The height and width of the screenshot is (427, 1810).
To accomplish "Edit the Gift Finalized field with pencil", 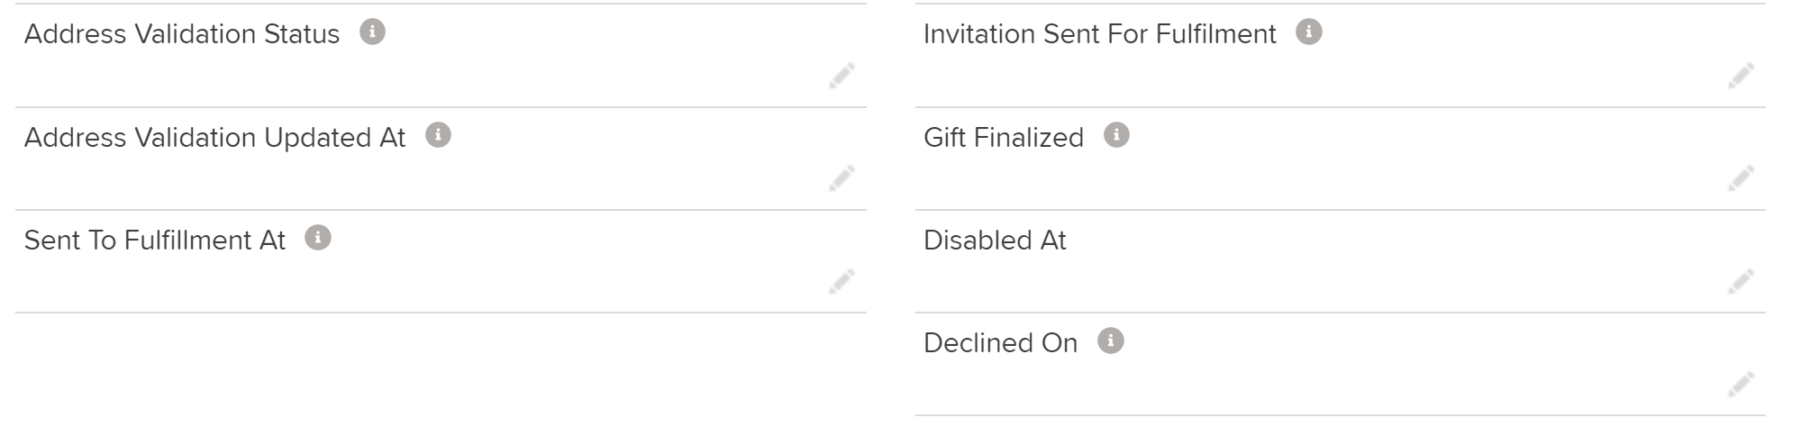I will [x=1741, y=178].
